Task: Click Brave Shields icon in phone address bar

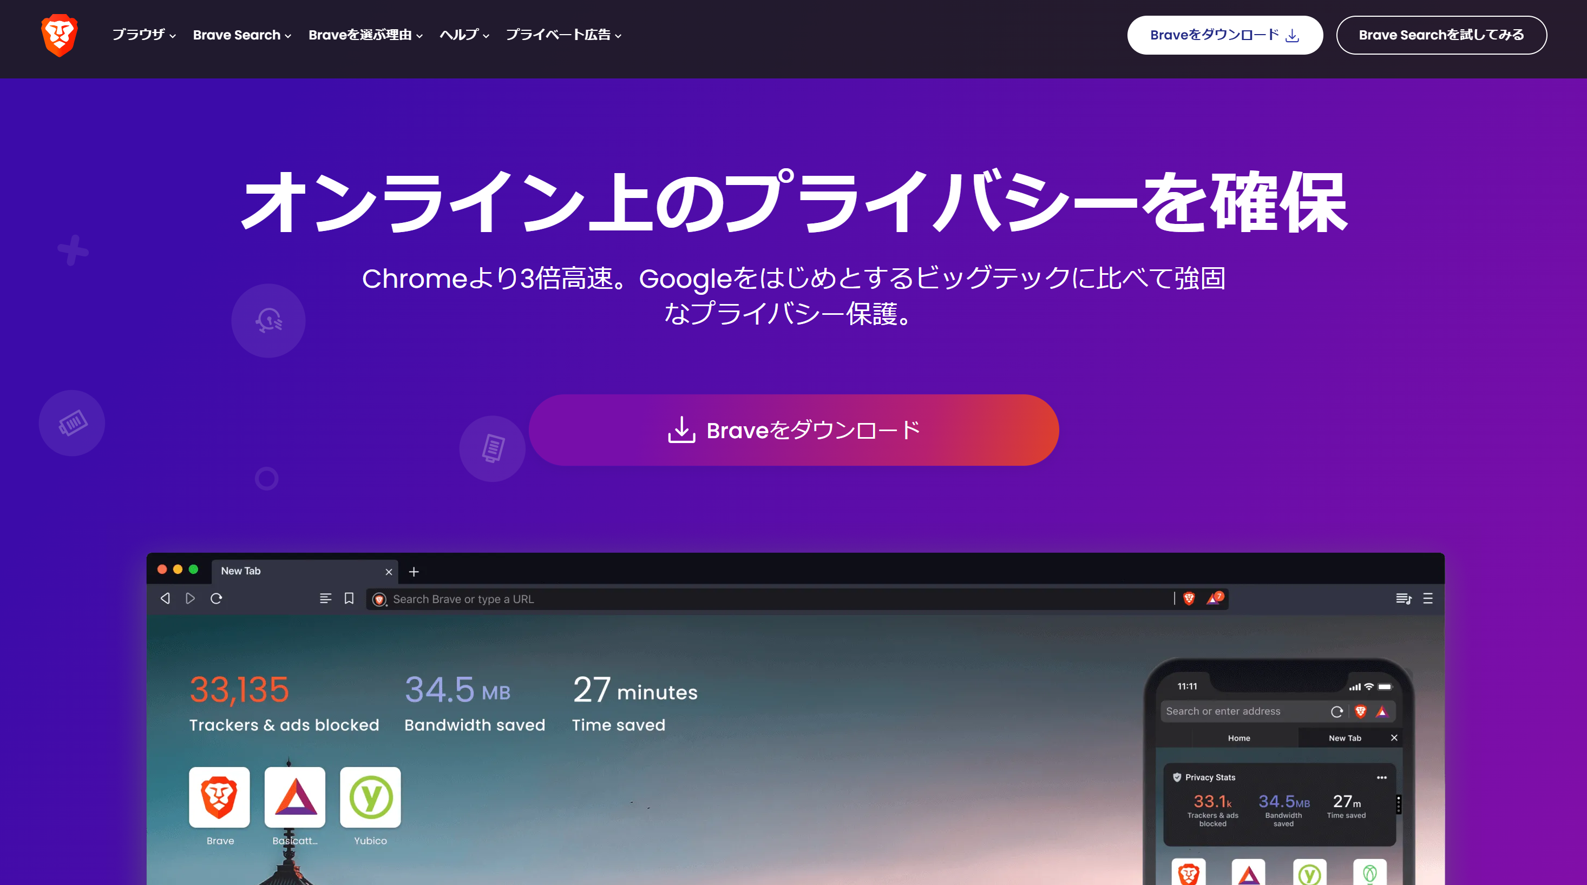Action: 1361,712
